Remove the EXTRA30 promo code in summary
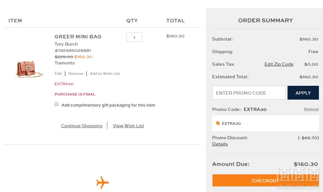Image resolution: width=323 pixels, height=192 pixels. click(311, 109)
